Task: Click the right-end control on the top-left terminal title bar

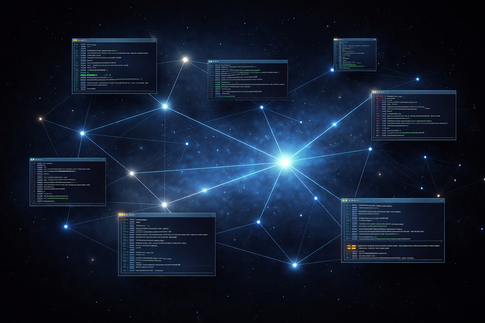Action: [154, 40]
